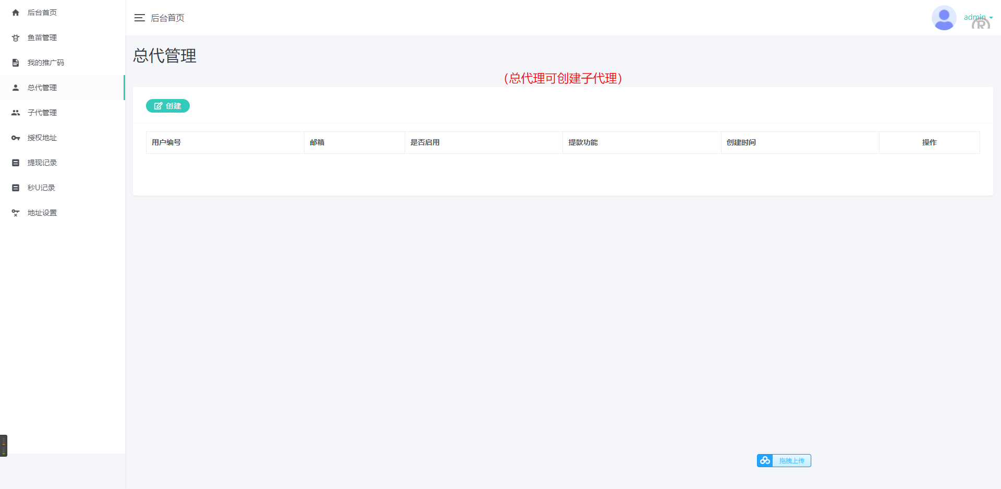
Task: Click the list icon beside 提现记录
Action: tap(16, 163)
